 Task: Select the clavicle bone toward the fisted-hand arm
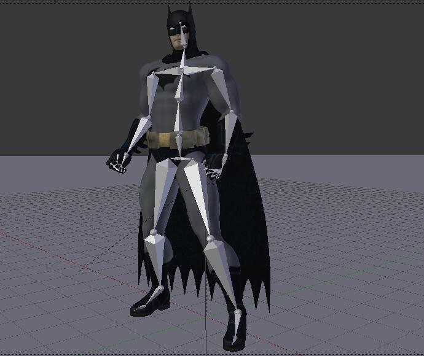click(x=167, y=72)
